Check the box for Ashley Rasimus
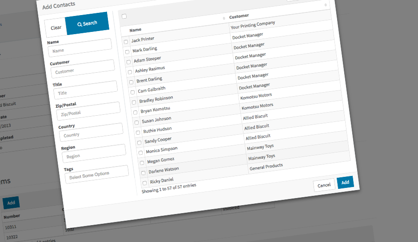This screenshot has width=418, height=242. click(130, 72)
